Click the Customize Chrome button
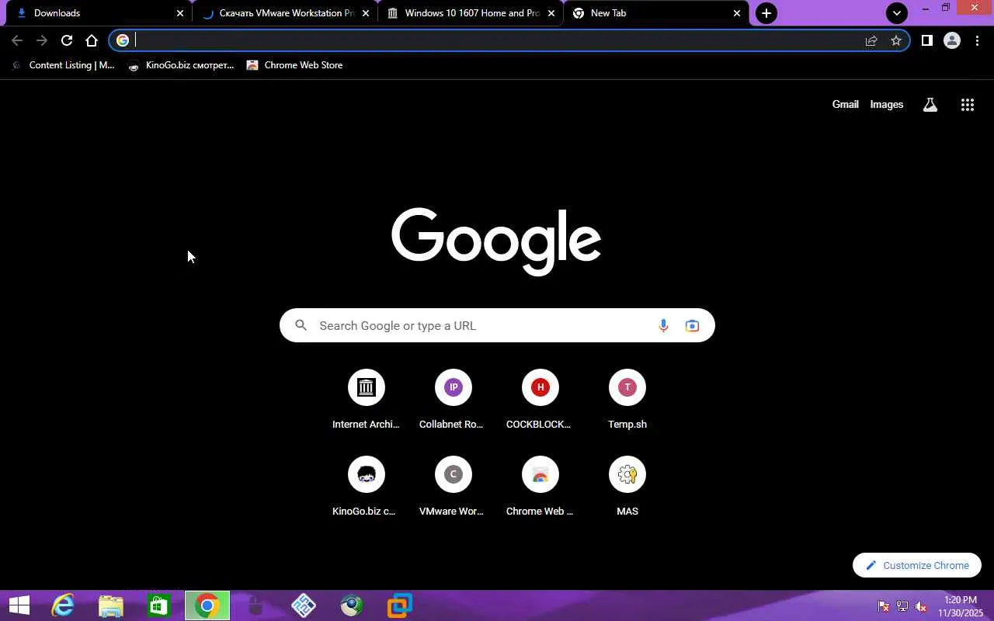The height and width of the screenshot is (621, 994). click(917, 565)
